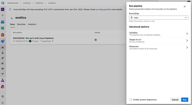Enable system diagnostics checkbox
The image size is (192, 105).
131,100
